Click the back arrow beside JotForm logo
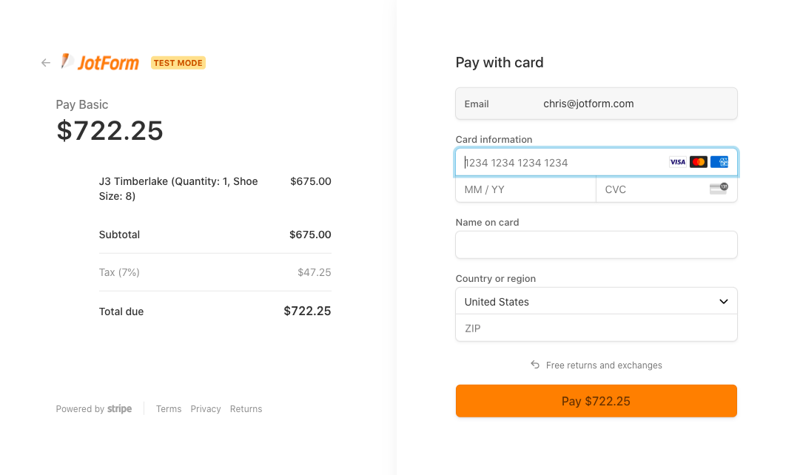800x475 pixels. coord(46,63)
